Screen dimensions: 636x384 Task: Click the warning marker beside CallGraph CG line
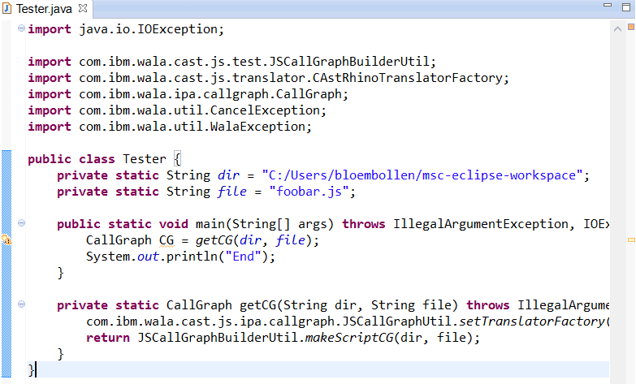click(6, 240)
